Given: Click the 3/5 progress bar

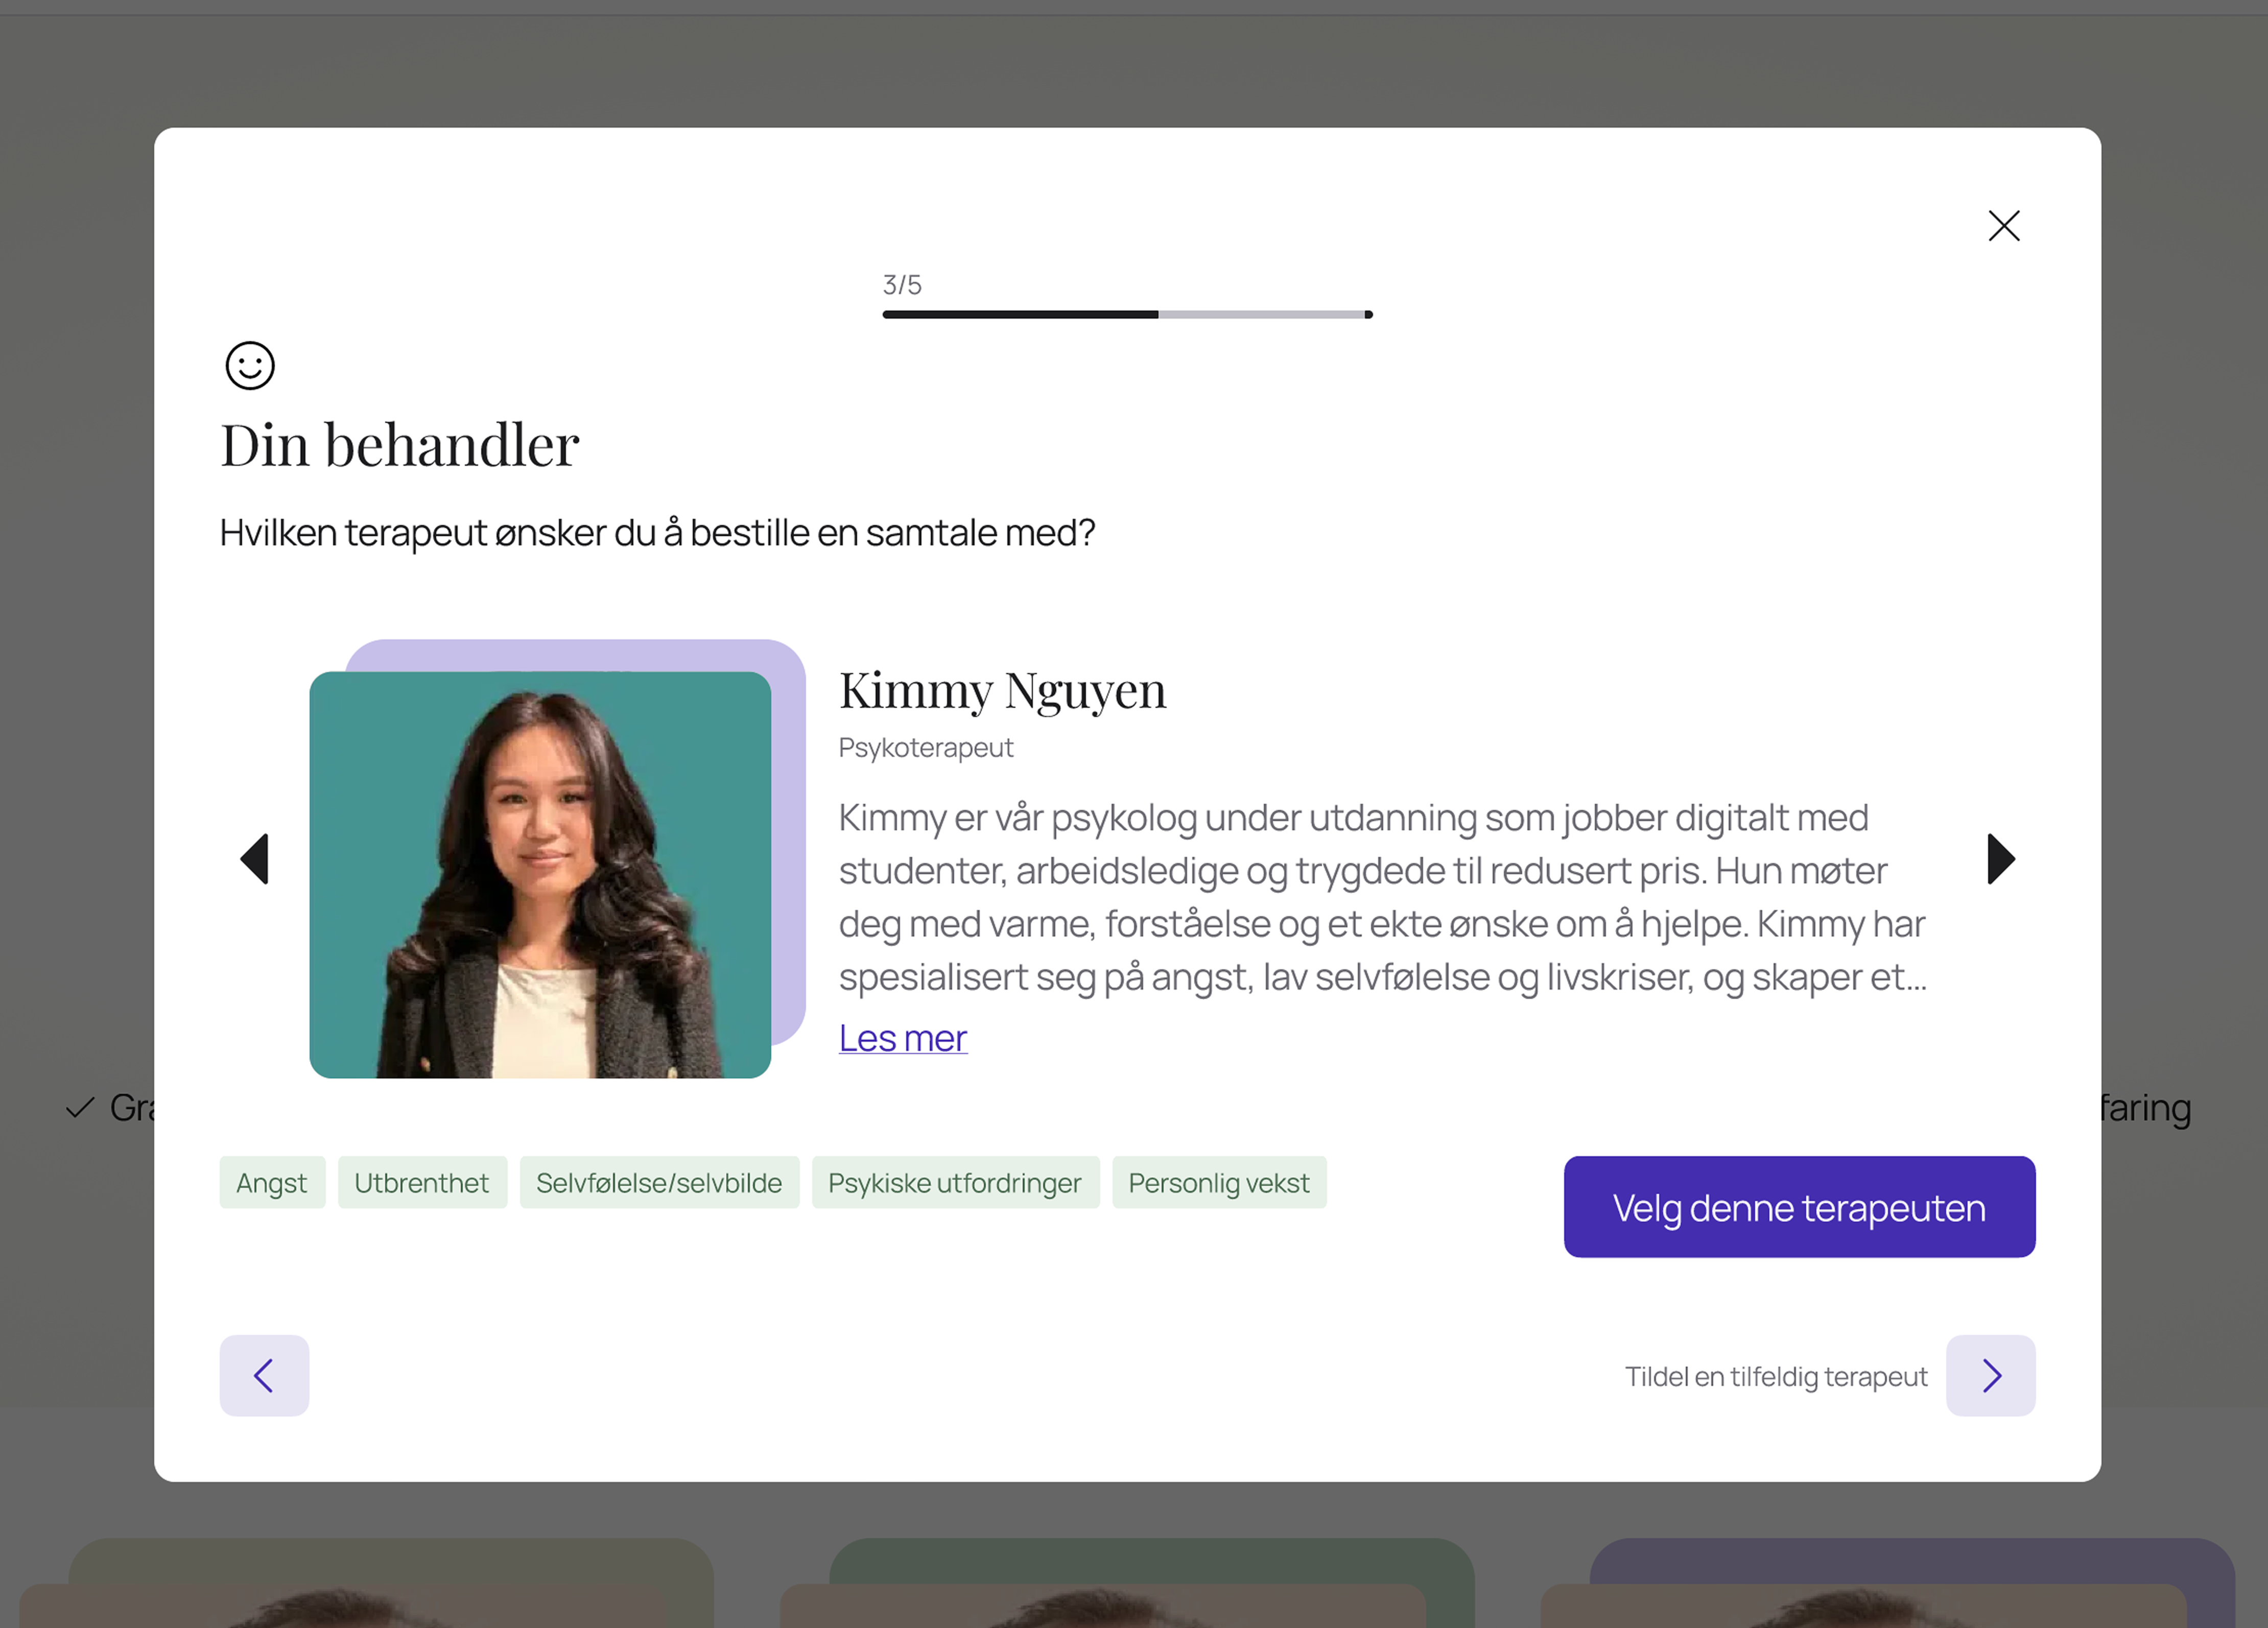Looking at the screenshot, I should 1127,314.
